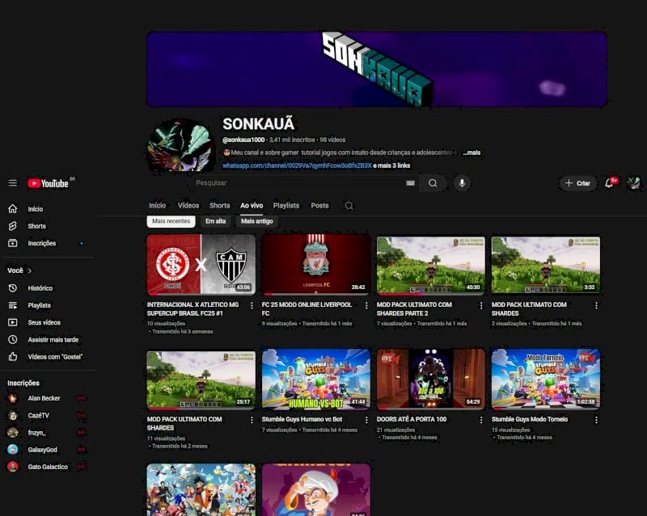Open options menu for DOORS ATÉ A PORTA 100
This screenshot has width=647, height=516.
(481, 420)
